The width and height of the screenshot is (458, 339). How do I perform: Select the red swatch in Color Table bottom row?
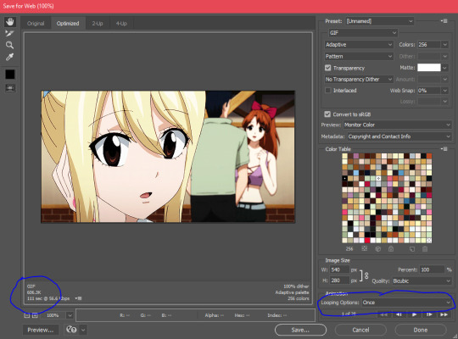coord(367,241)
